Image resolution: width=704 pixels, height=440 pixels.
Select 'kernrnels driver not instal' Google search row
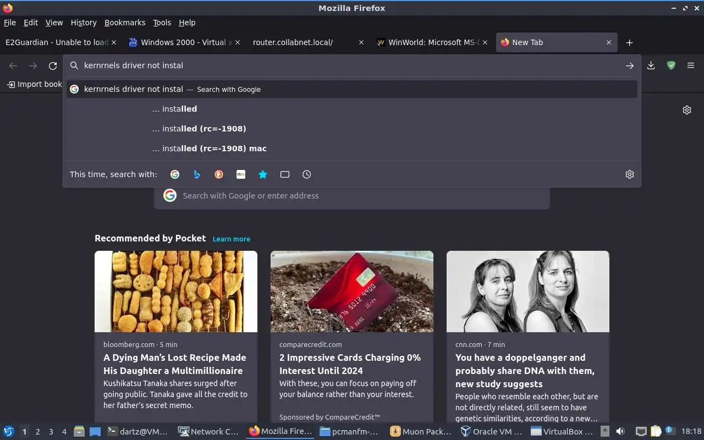pos(352,89)
